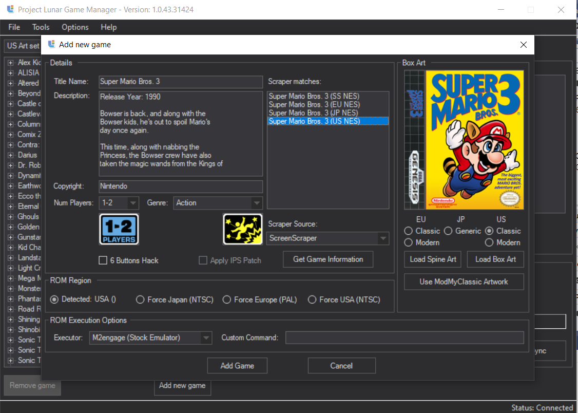Enable the 6 Buttons Hack checkbox

coord(103,260)
